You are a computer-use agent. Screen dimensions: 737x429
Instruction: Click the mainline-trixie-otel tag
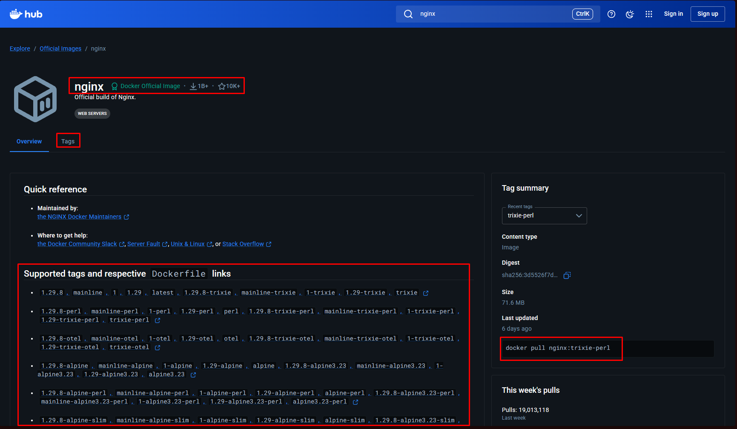(360, 339)
